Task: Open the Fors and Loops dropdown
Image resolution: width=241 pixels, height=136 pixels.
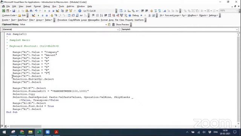Action: pyautogui.click(x=173, y=15)
